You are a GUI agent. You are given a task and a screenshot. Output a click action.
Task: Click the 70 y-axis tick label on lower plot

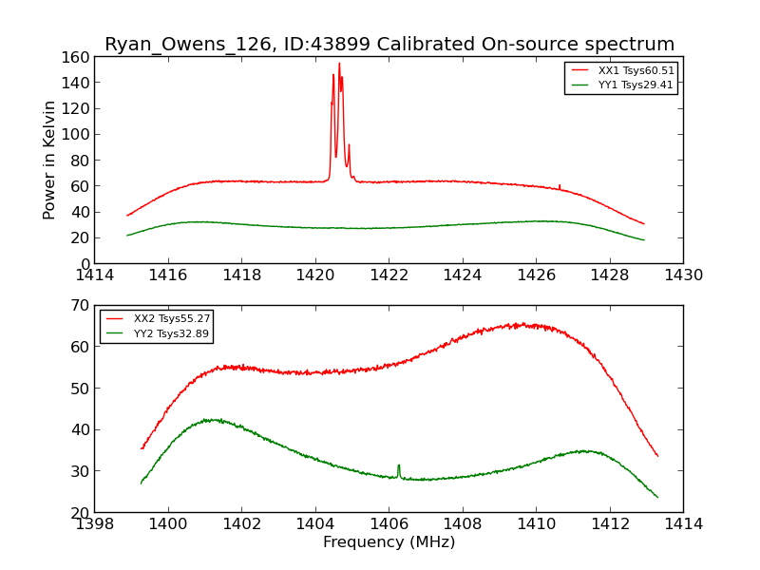tap(80, 305)
